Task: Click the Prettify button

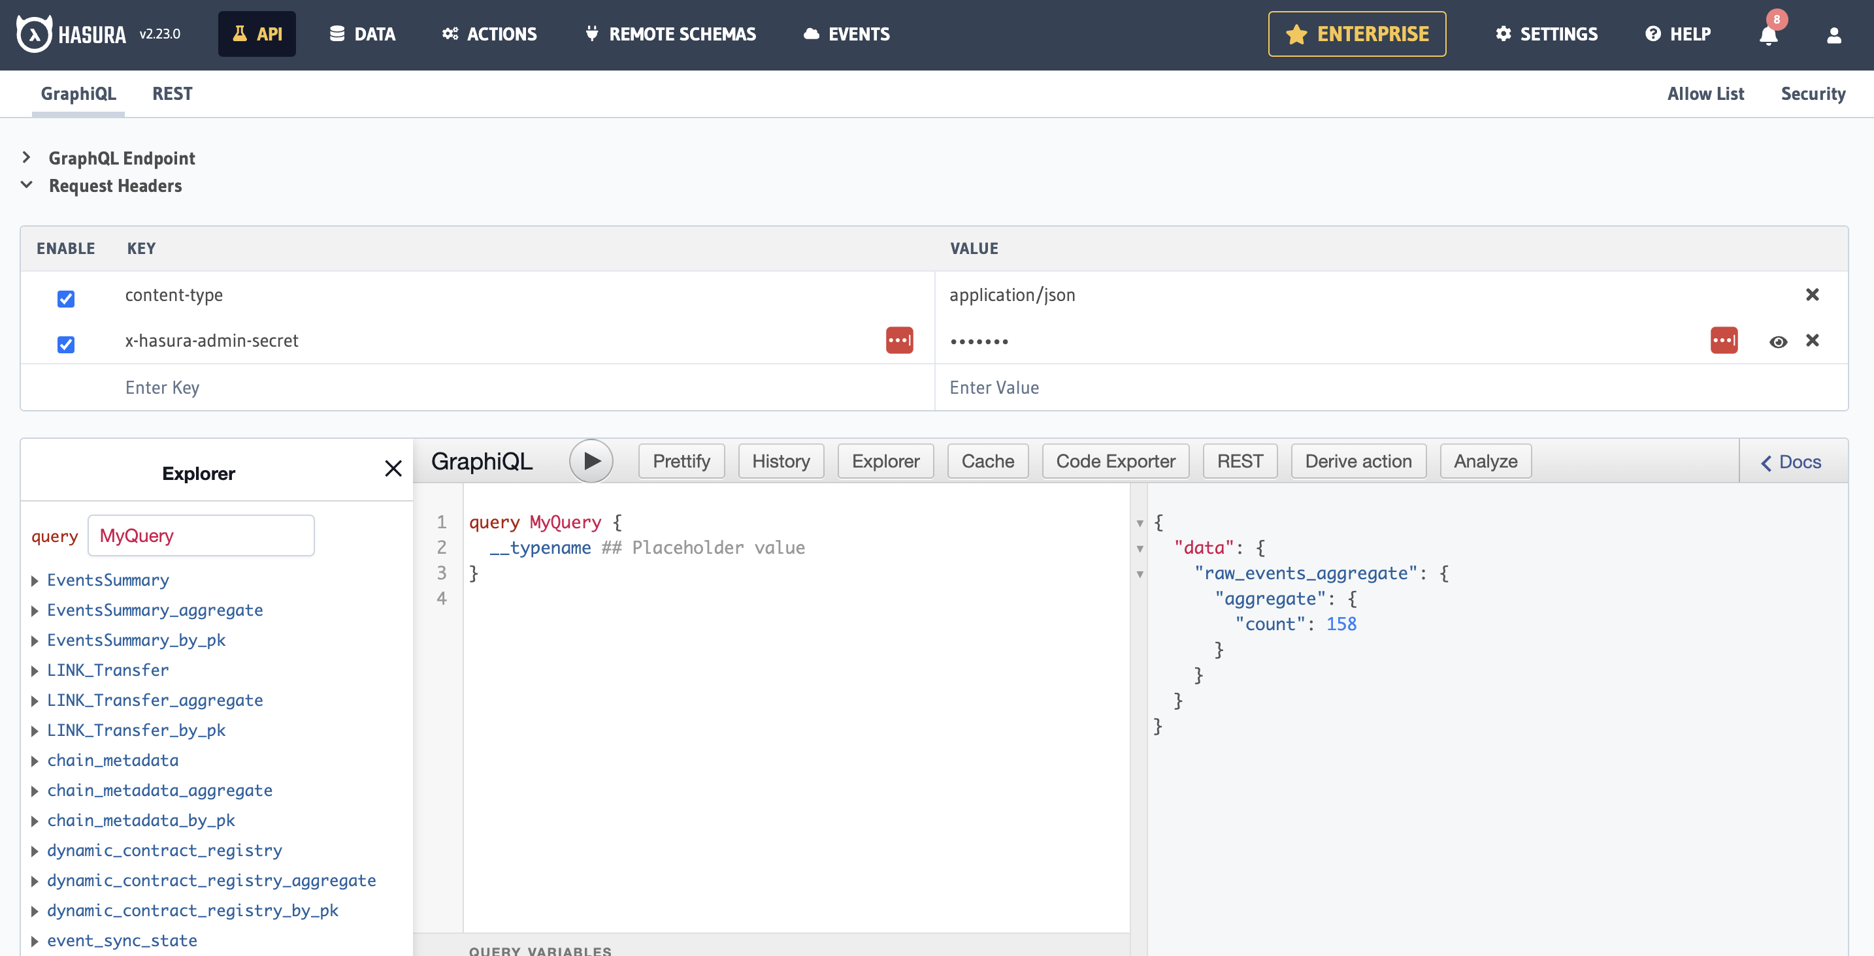Action: click(x=681, y=461)
